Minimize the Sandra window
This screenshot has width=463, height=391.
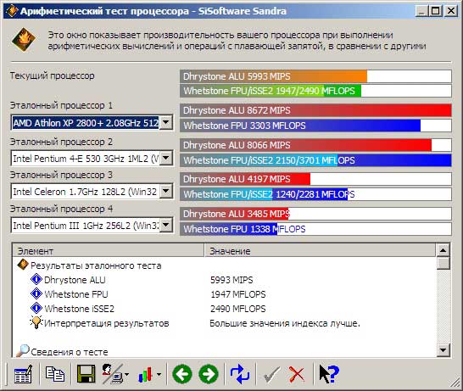pos(422,11)
